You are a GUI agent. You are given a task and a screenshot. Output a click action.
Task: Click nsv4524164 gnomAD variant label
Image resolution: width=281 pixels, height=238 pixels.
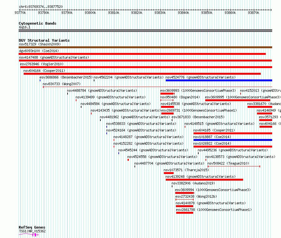coord(141,130)
